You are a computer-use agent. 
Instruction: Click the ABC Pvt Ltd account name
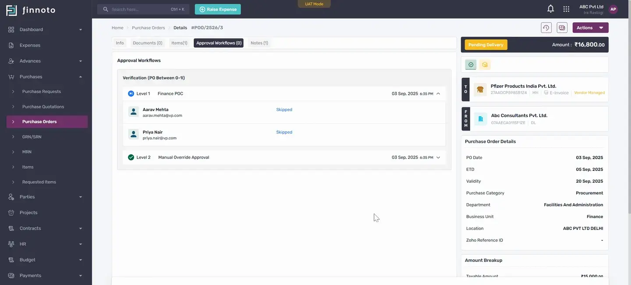pos(592,7)
